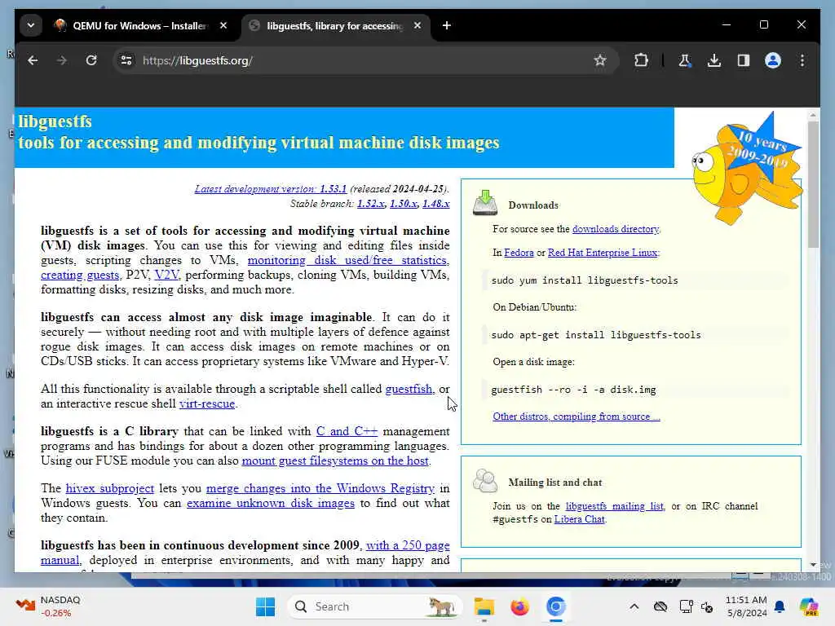835x626 pixels.
Task: Click the Downloads section disk icon
Action: tap(485, 203)
